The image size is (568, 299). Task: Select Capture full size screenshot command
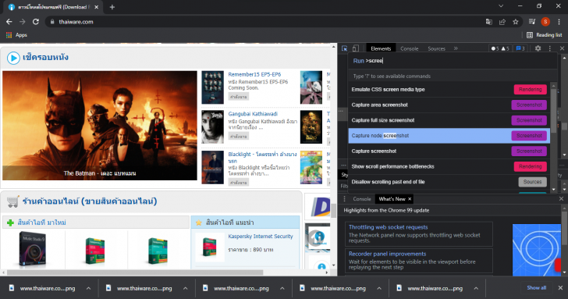pyautogui.click(x=449, y=120)
